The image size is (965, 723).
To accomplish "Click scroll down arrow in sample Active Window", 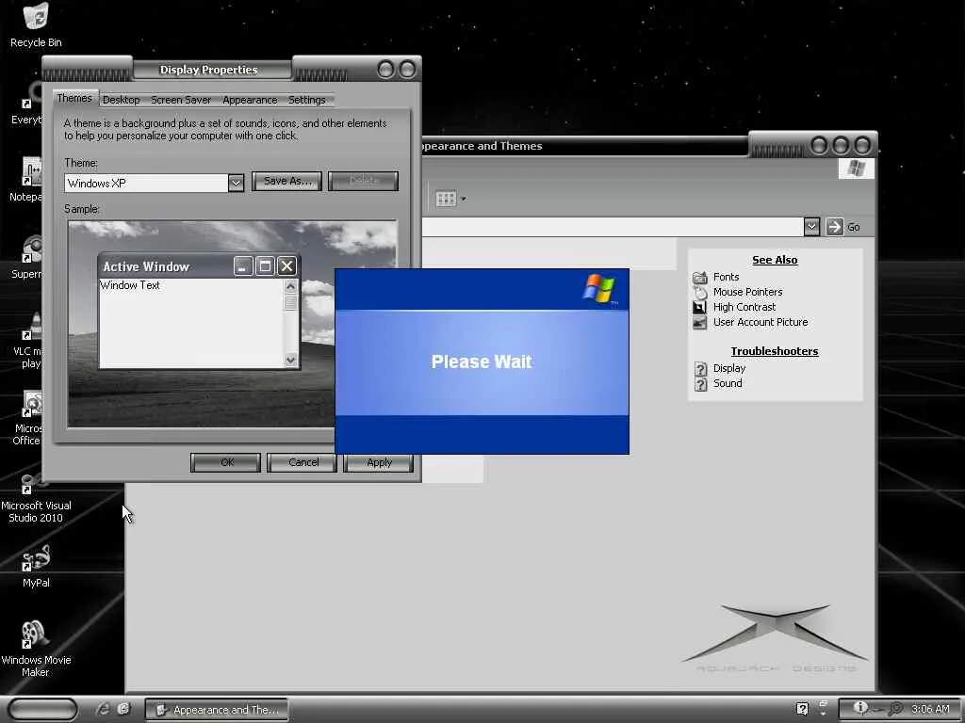I will (x=291, y=360).
